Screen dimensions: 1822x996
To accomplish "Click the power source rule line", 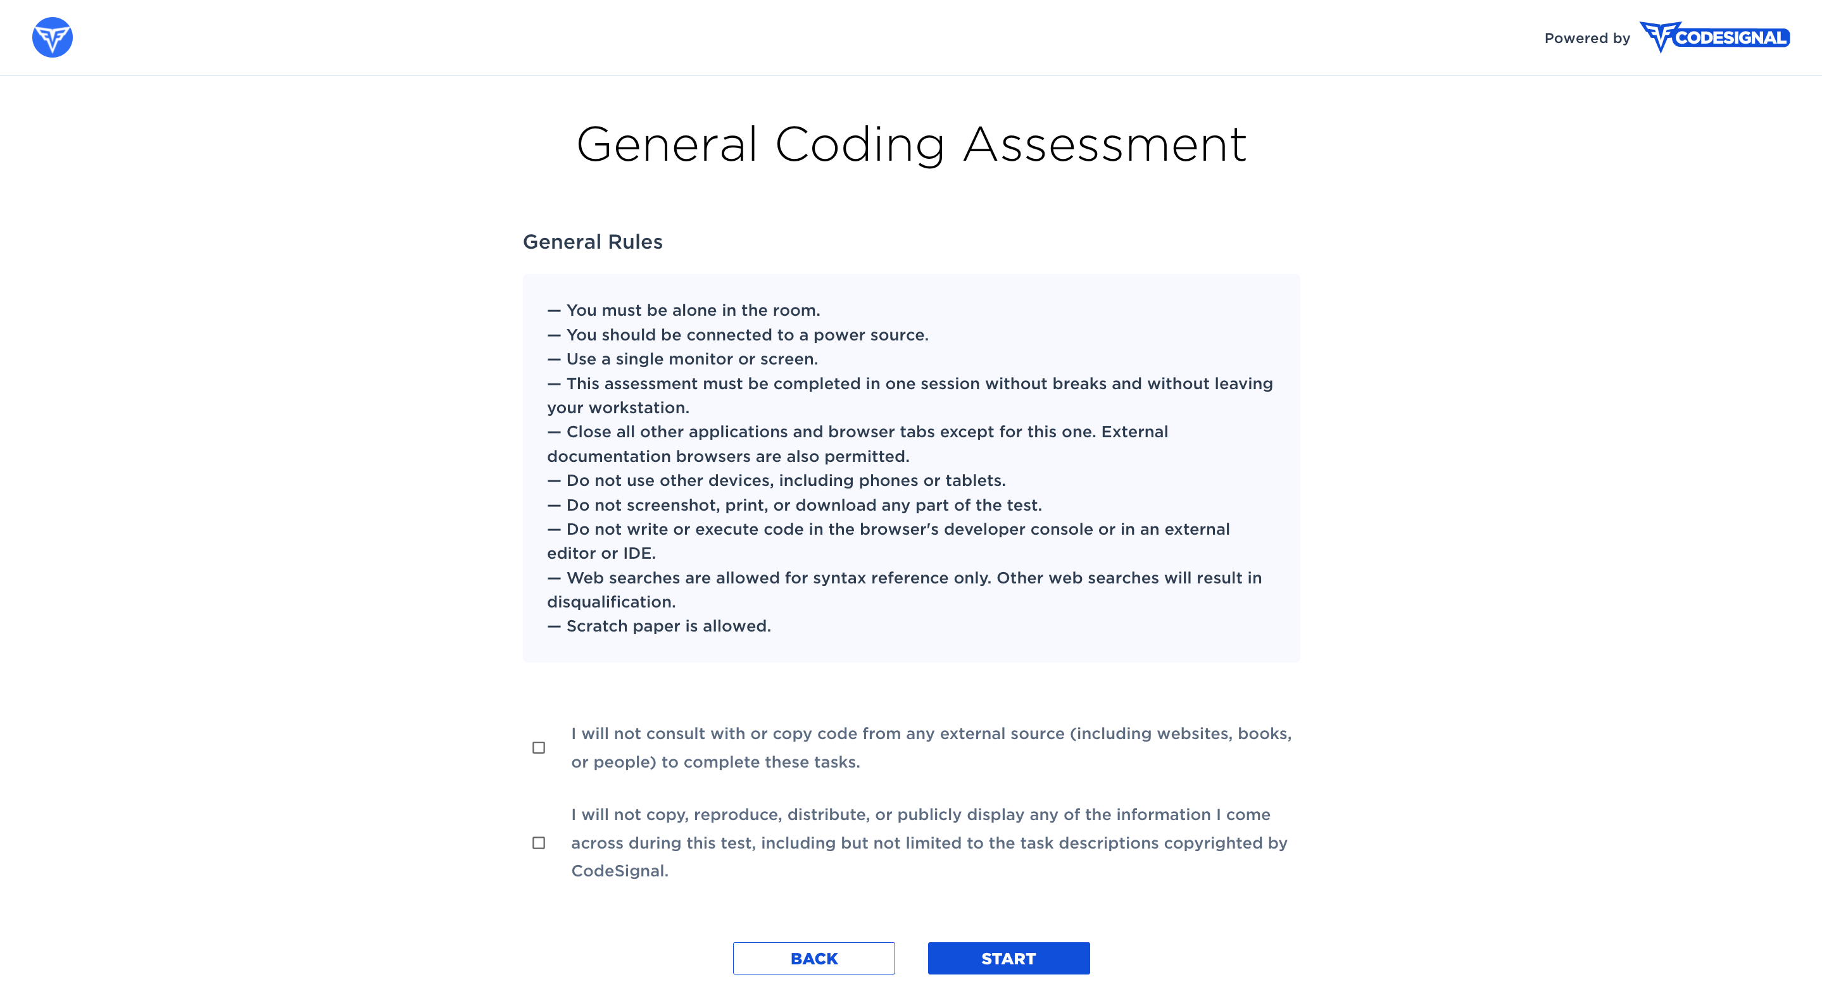I will click(x=738, y=335).
